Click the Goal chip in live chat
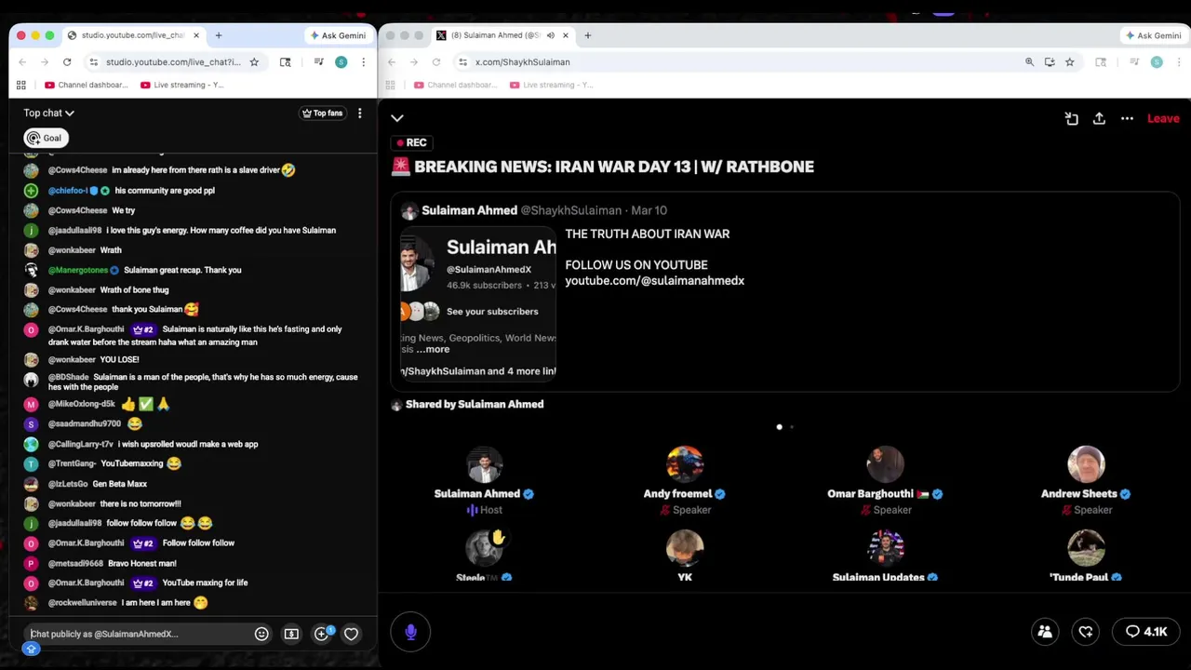This screenshot has width=1191, height=670. click(45, 138)
